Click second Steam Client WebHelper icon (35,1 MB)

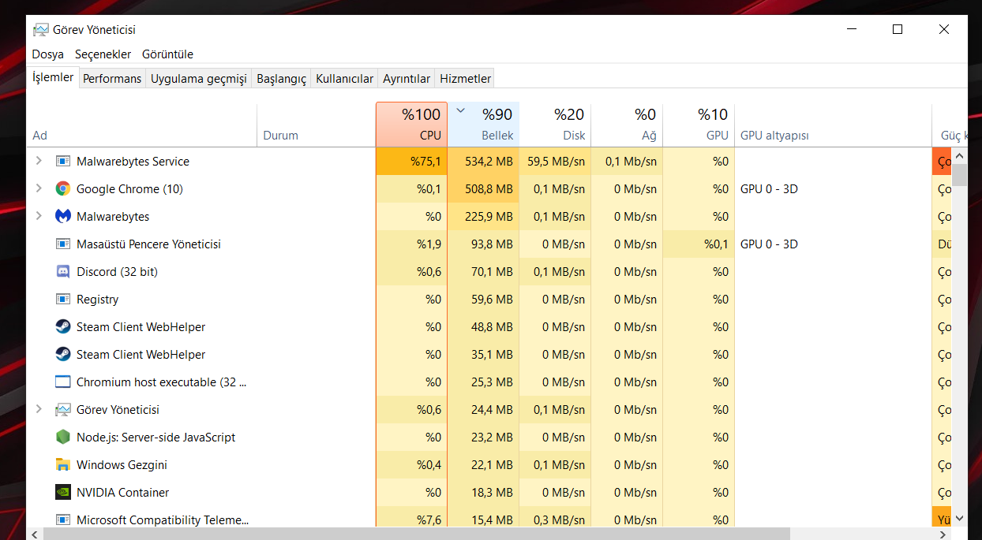click(63, 355)
